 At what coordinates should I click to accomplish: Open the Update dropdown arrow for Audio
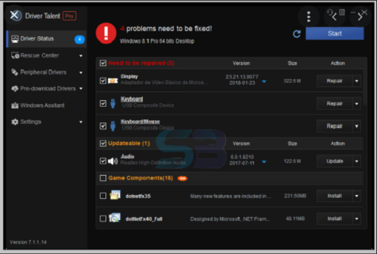coord(357,161)
